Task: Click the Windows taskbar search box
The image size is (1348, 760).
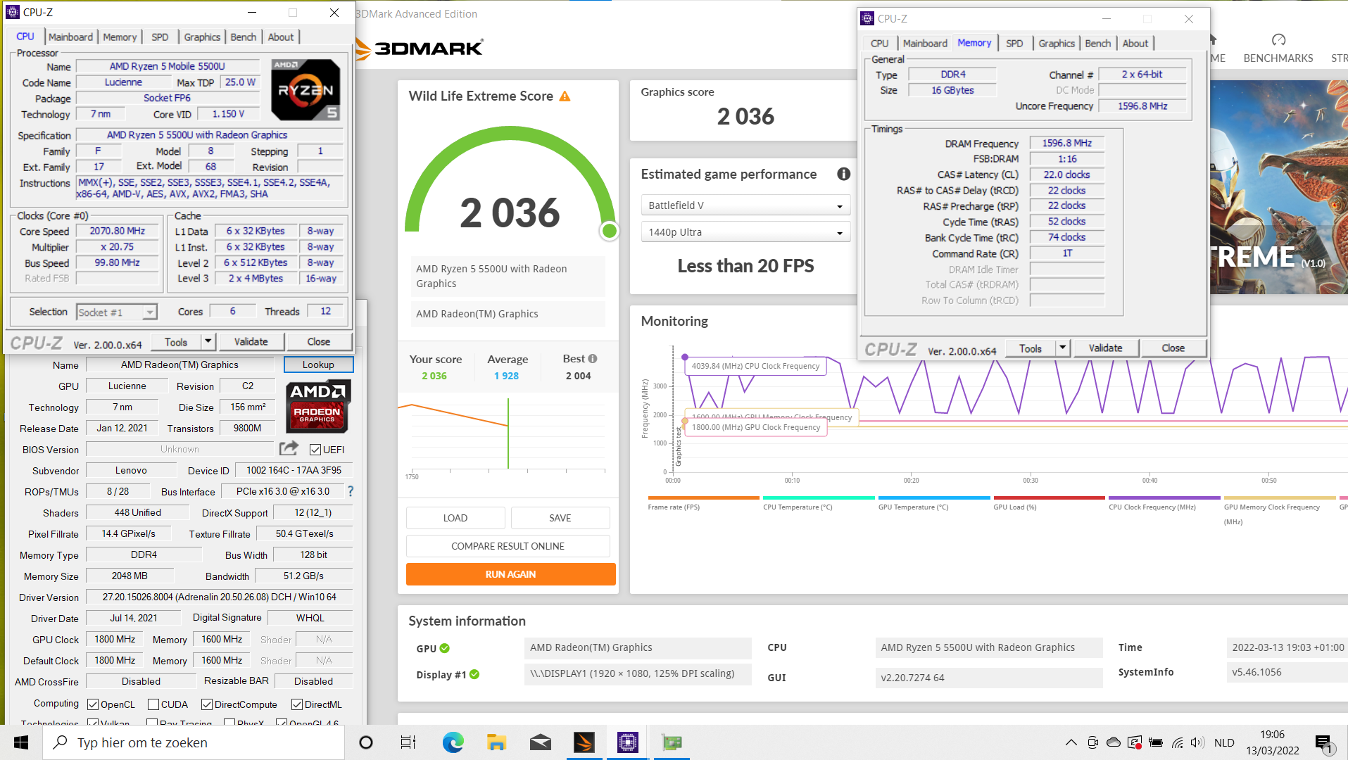Action: coord(194,742)
